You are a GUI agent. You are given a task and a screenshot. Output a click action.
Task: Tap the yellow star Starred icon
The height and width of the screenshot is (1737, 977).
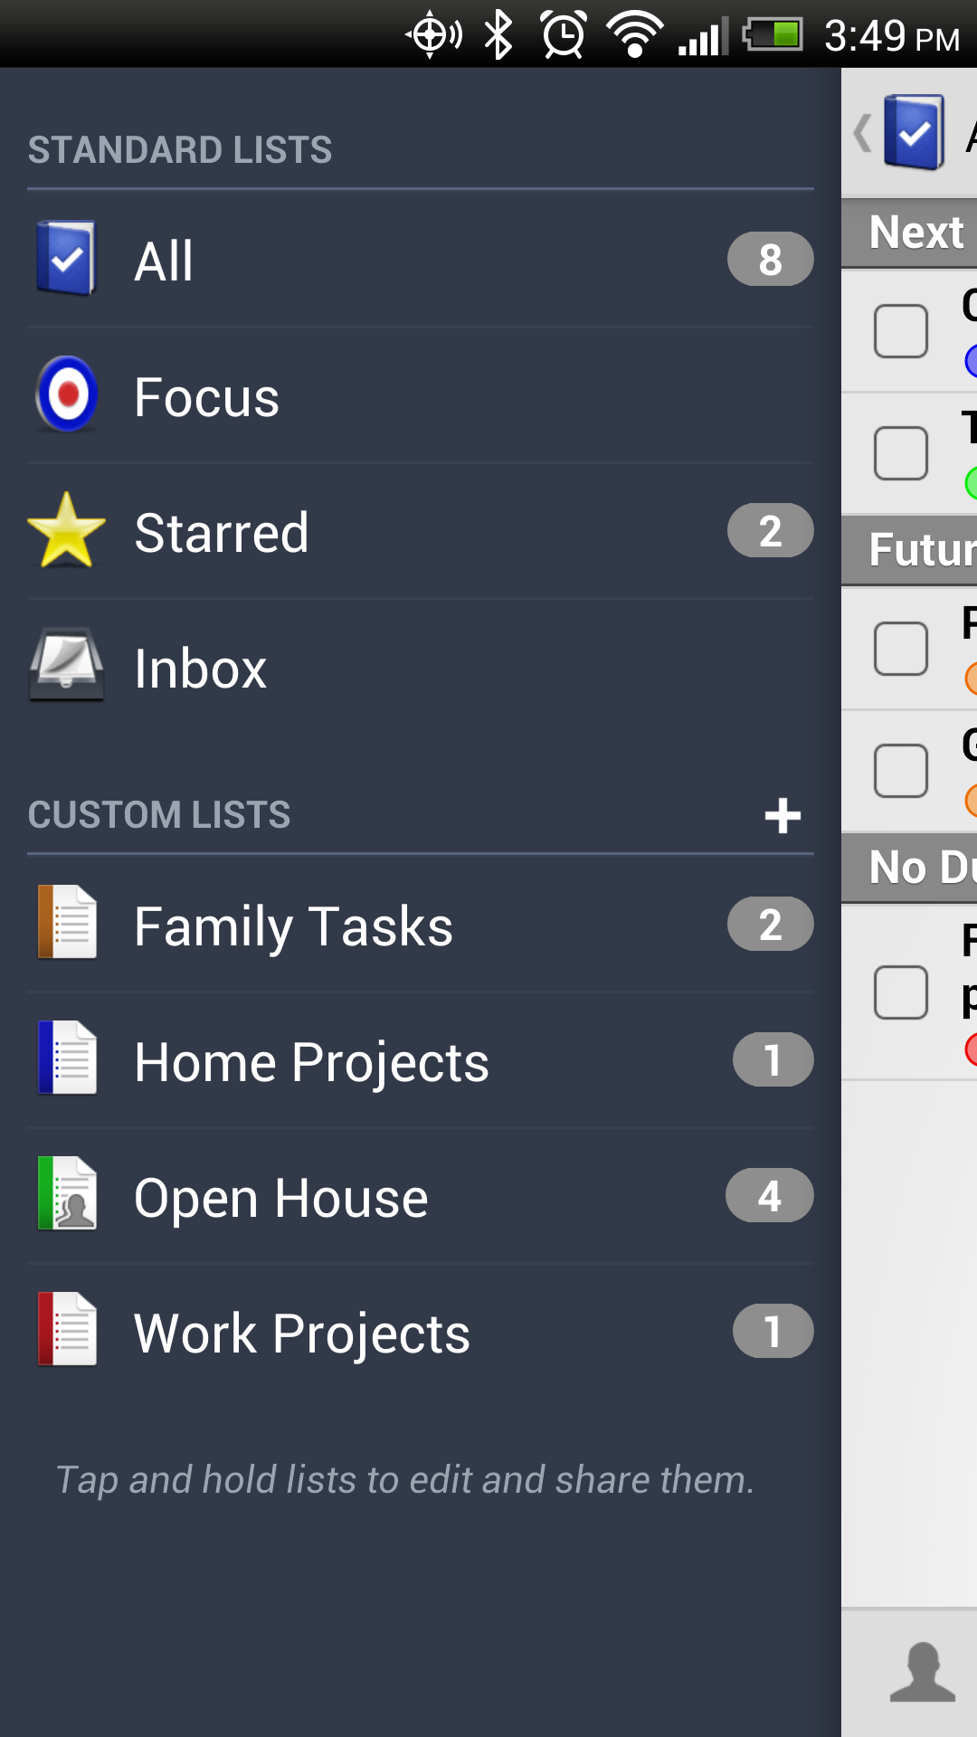point(66,531)
